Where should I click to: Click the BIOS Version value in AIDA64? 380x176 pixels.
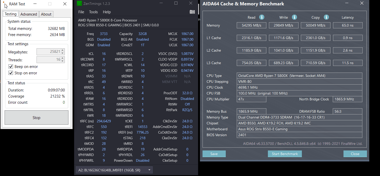point(300,135)
